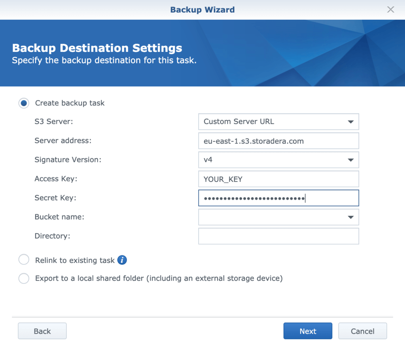The image size is (405, 344).
Task: Click the 'Secret Key:' label text
Action: pyautogui.click(x=55, y=198)
